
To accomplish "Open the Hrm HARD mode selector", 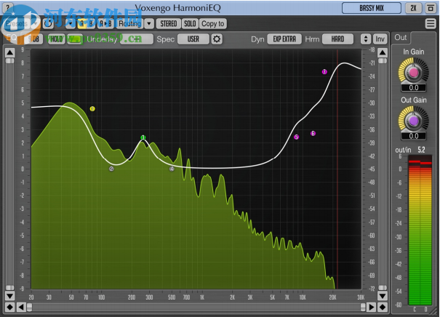I will point(337,39).
